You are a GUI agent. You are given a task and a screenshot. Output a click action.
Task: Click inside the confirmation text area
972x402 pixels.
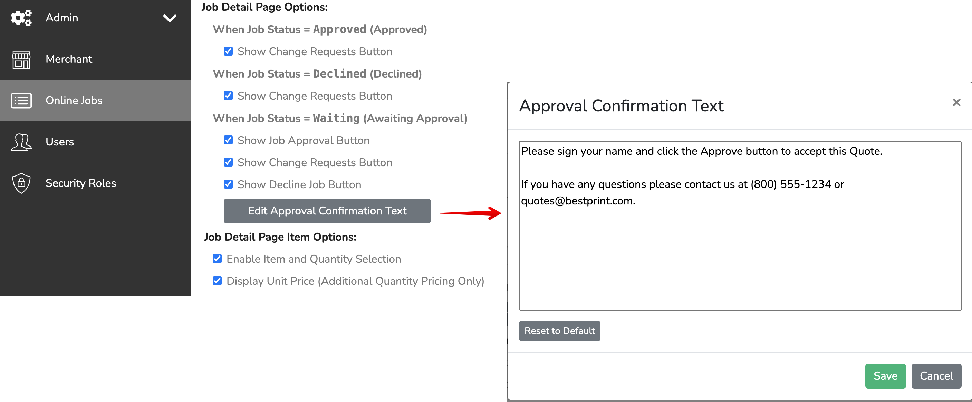pos(740,226)
